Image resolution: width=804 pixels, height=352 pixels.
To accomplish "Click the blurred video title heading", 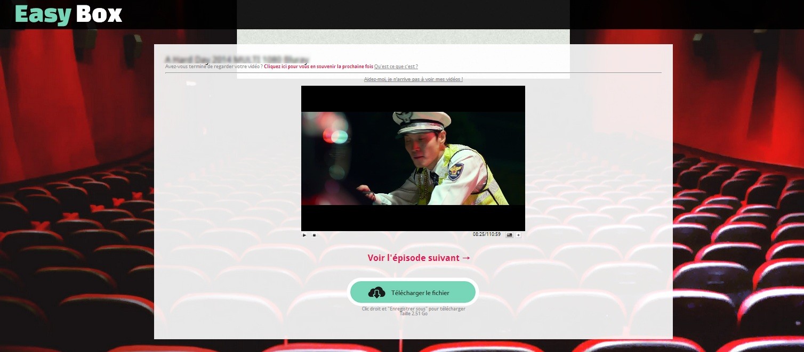I will (236, 59).
